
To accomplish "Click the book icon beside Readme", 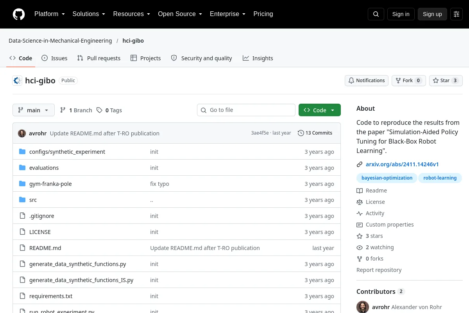I will click(360, 191).
